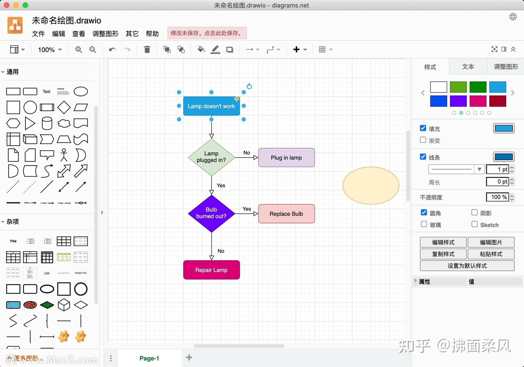The width and height of the screenshot is (524, 367).
Task: Toggle the 阴影 shadow checkbox
Action: point(475,213)
